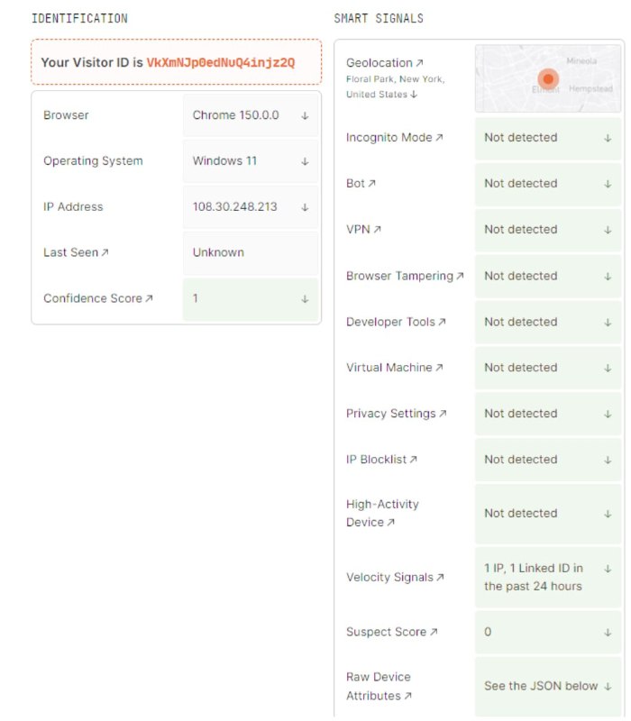This screenshot has width=631, height=721.
Task: Click the down arrow in VPN result
Action: coord(608,230)
